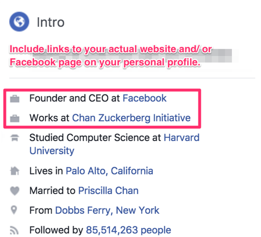Click the heart relationship icon
261x237 pixels.
(x=15, y=191)
